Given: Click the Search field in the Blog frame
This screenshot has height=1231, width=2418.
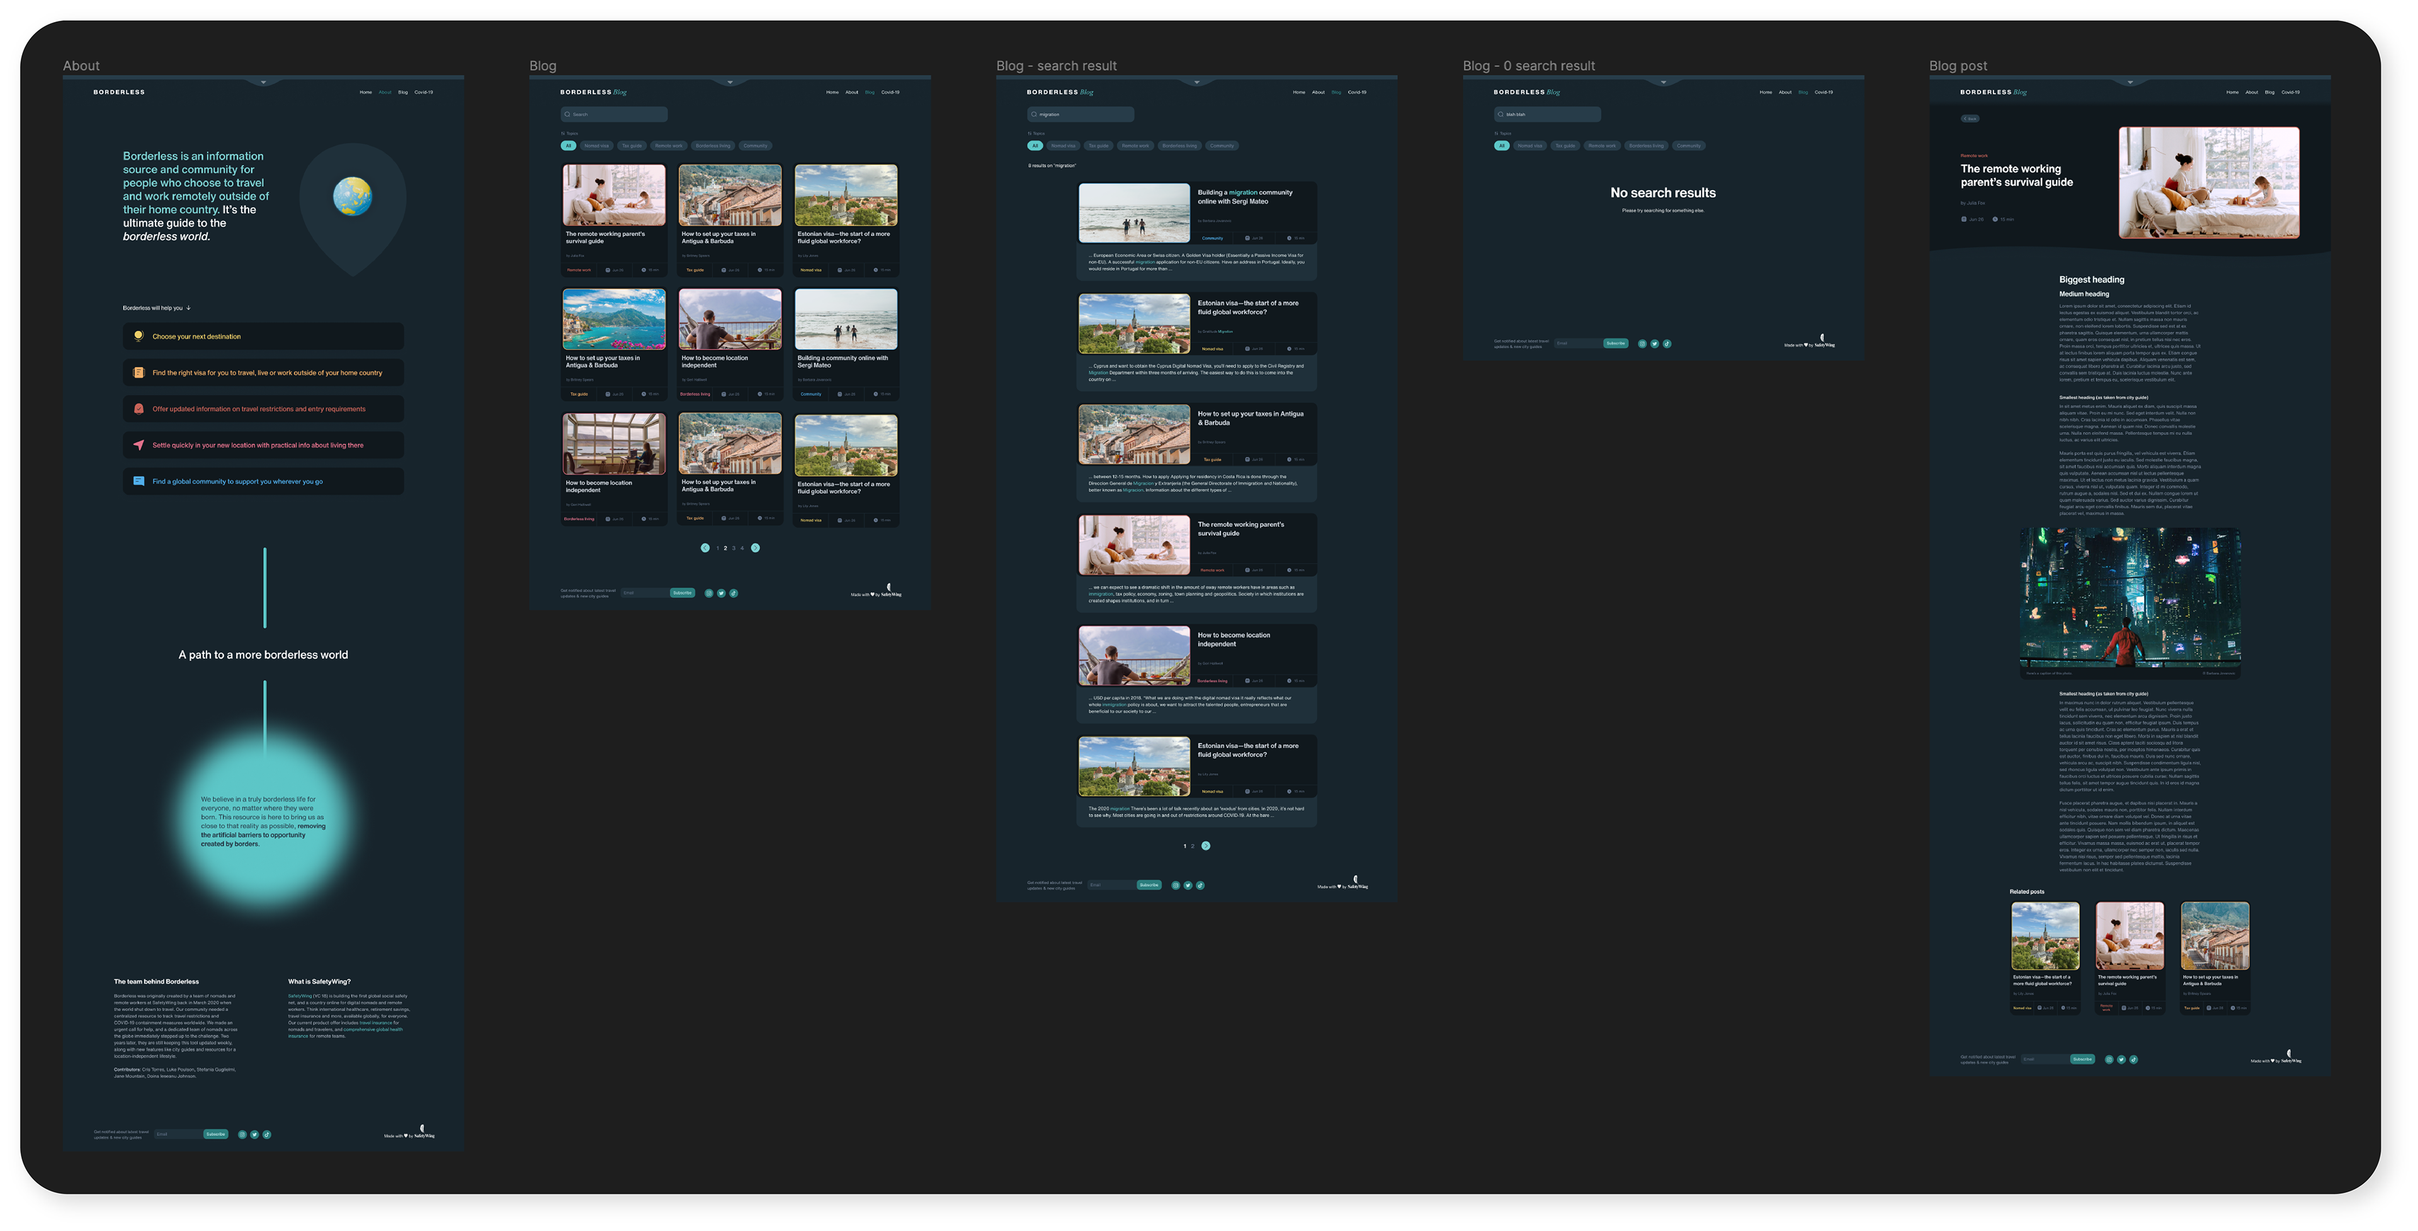Looking at the screenshot, I should coord(615,115).
